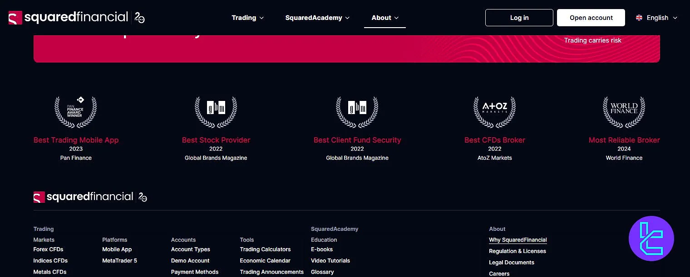This screenshot has height=277, width=690.
Task: Select the Trading Calculators link
Action: click(x=265, y=249)
